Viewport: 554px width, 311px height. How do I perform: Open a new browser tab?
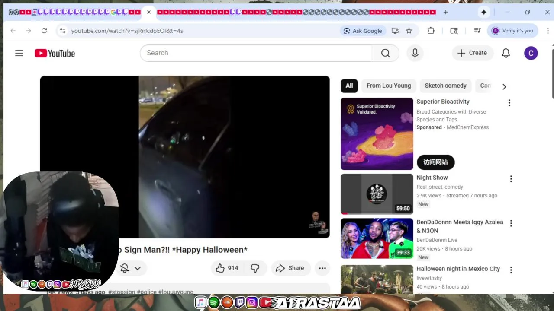(x=446, y=12)
